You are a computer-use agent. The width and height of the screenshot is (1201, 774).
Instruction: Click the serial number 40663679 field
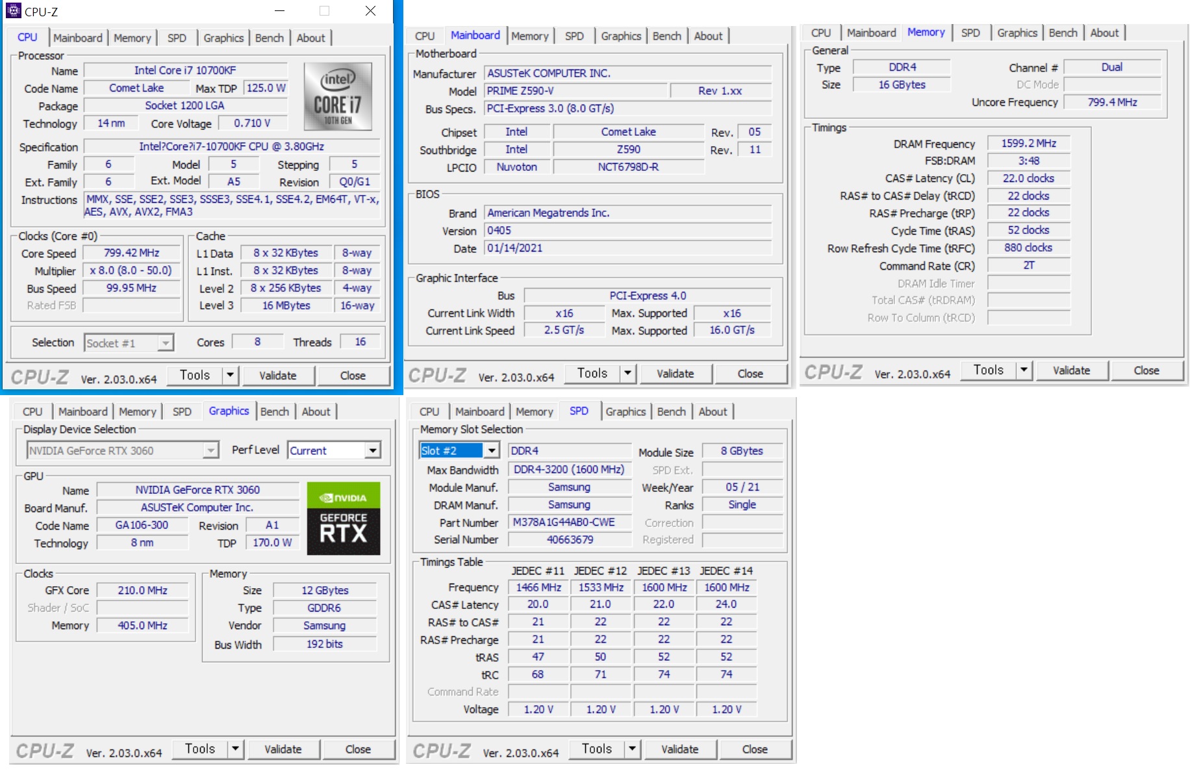tap(570, 539)
